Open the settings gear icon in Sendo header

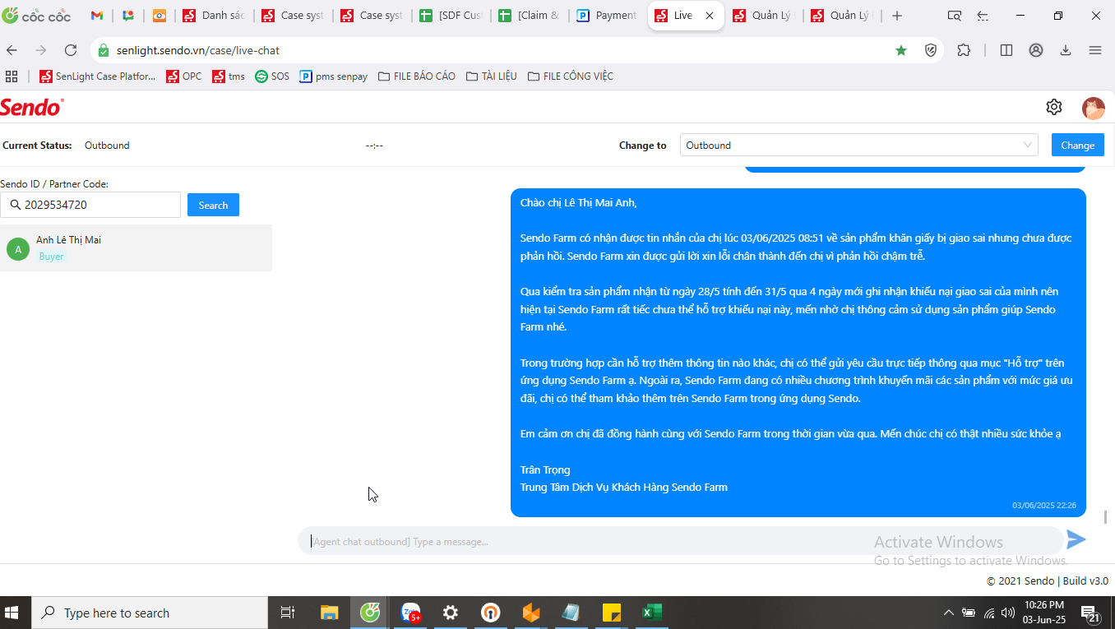pyautogui.click(x=1054, y=107)
